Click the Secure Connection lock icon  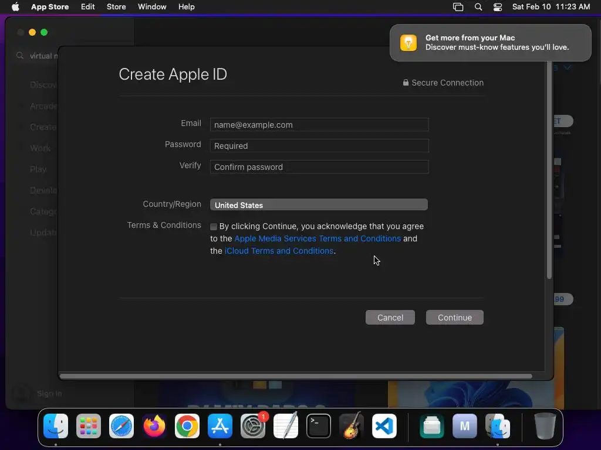(406, 82)
